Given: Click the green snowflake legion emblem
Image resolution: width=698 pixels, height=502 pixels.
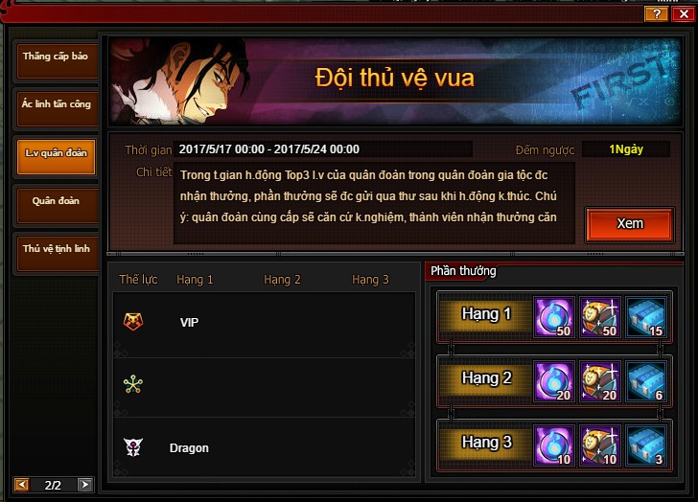Looking at the screenshot, I should tap(133, 384).
